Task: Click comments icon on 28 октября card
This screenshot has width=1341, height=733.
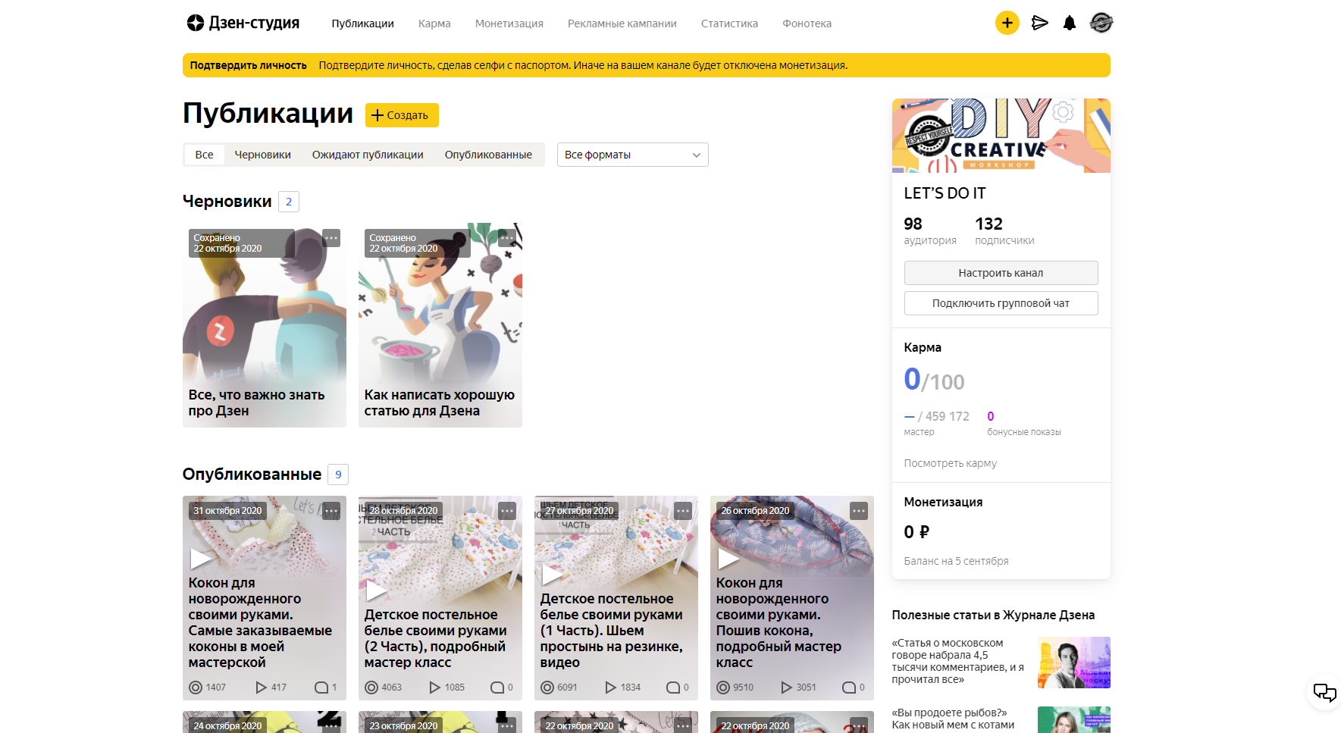Action: [497, 688]
